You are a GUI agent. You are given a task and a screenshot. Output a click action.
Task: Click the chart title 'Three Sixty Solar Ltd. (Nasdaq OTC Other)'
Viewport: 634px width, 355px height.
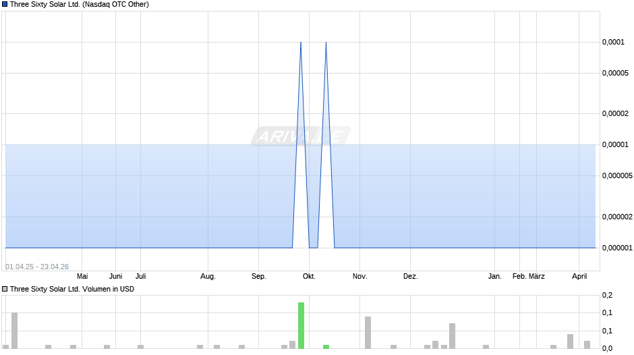80,5
